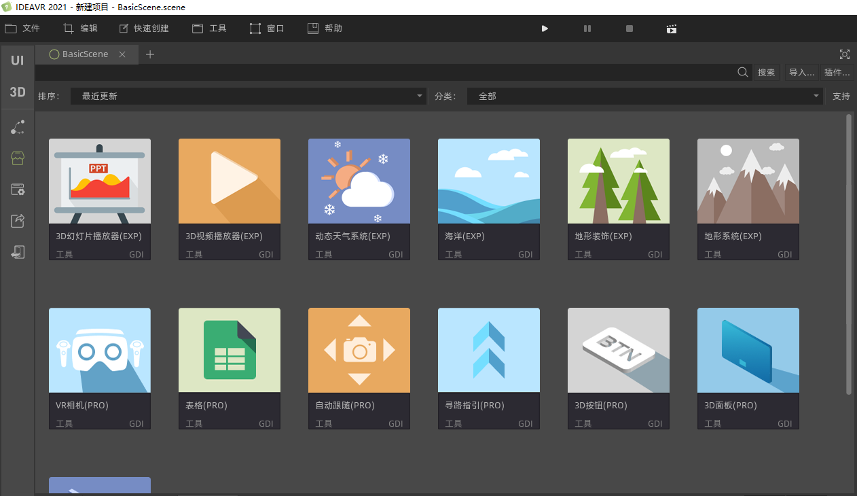
Task: Expand the 排序 dropdown showing 最近更新
Action: point(249,96)
